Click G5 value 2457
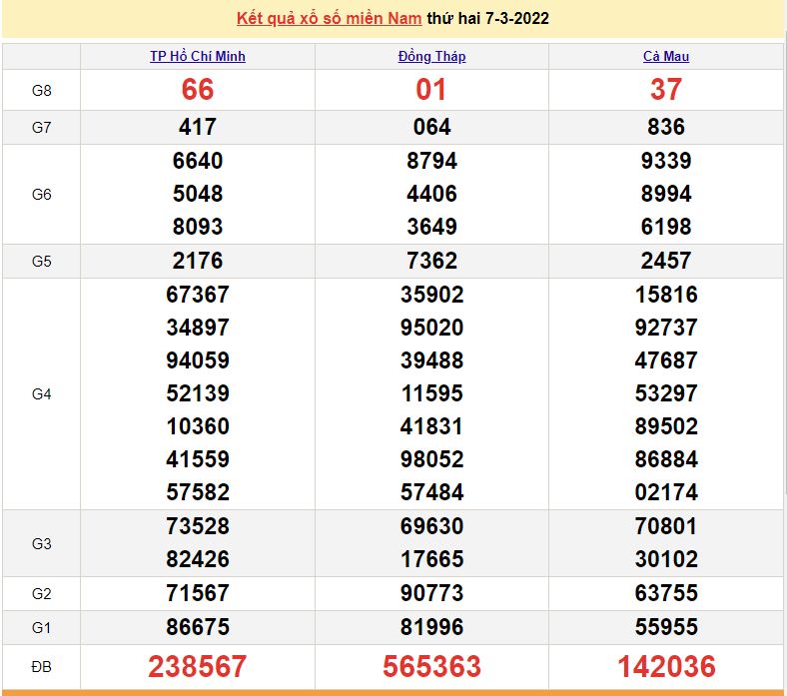787x696 pixels. [x=666, y=261]
